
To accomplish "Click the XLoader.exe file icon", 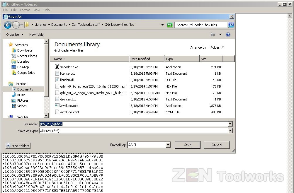I will pyautogui.click(x=57, y=67).
